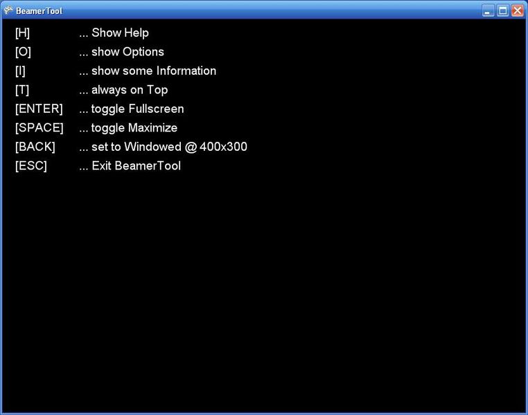Image resolution: width=528 pixels, height=415 pixels.
Task: Click the [O] key label
Action: [x=23, y=52]
